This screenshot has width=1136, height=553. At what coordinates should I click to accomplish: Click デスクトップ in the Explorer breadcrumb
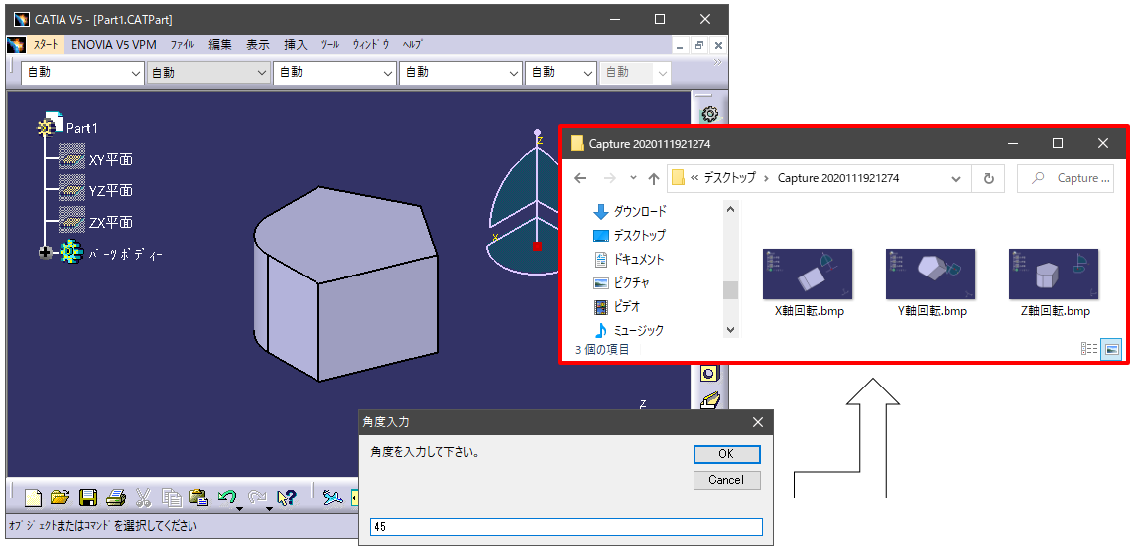coord(729,178)
